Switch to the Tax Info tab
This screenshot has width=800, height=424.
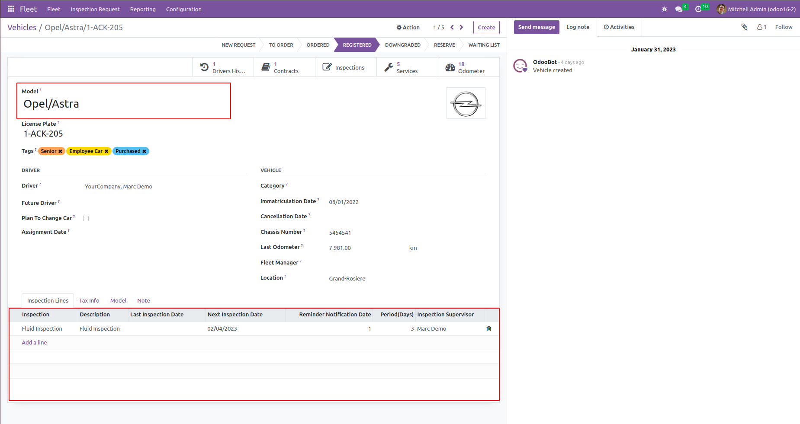tap(89, 301)
